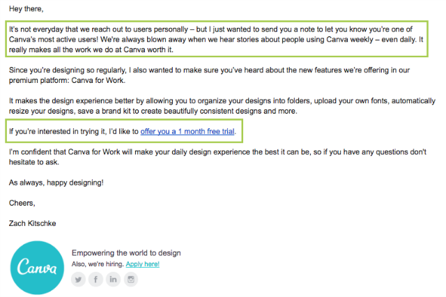
Task: Click the Facebook icon in signature
Action: pos(95,279)
